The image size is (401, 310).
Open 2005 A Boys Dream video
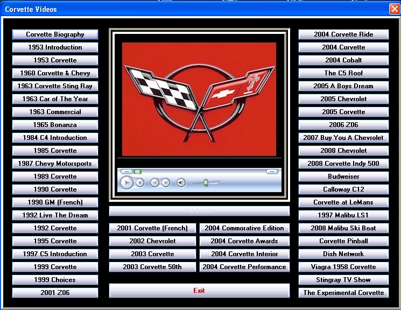click(343, 86)
